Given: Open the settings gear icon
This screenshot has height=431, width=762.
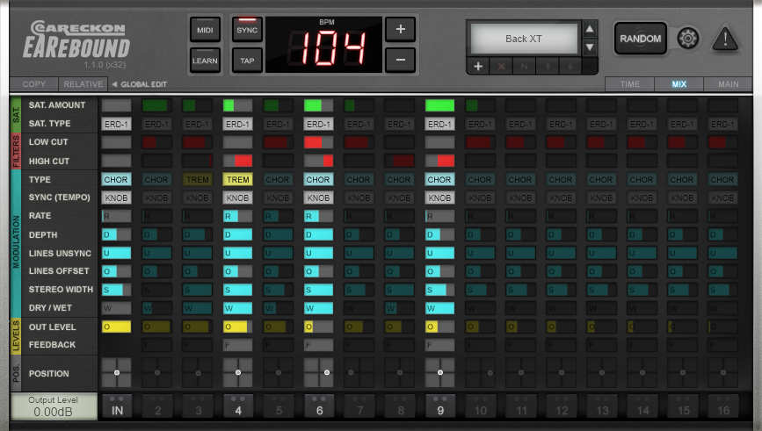Looking at the screenshot, I should tap(687, 39).
